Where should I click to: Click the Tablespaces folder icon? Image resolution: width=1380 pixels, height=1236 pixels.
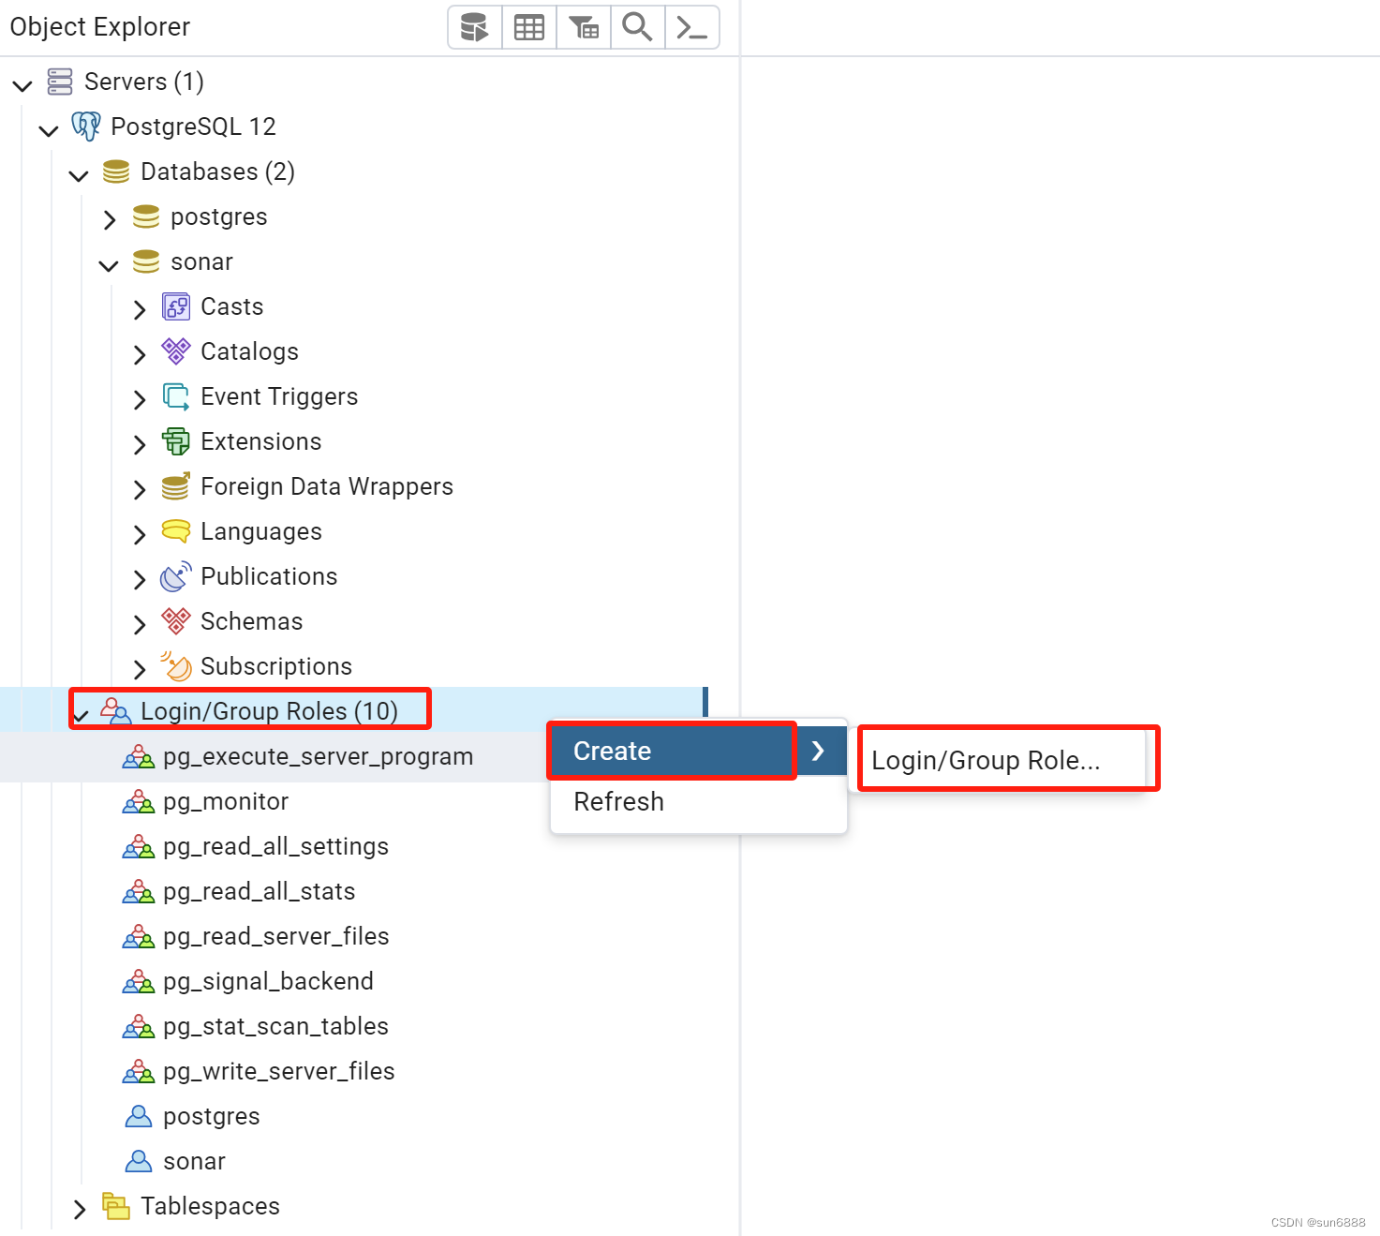point(116,1206)
